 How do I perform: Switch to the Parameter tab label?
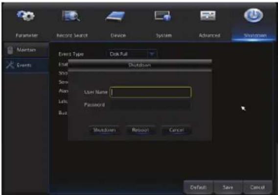point(27,35)
